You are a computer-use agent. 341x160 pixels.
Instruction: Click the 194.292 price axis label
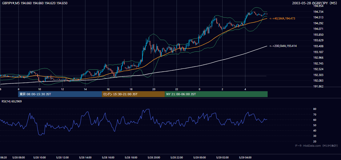318,23
